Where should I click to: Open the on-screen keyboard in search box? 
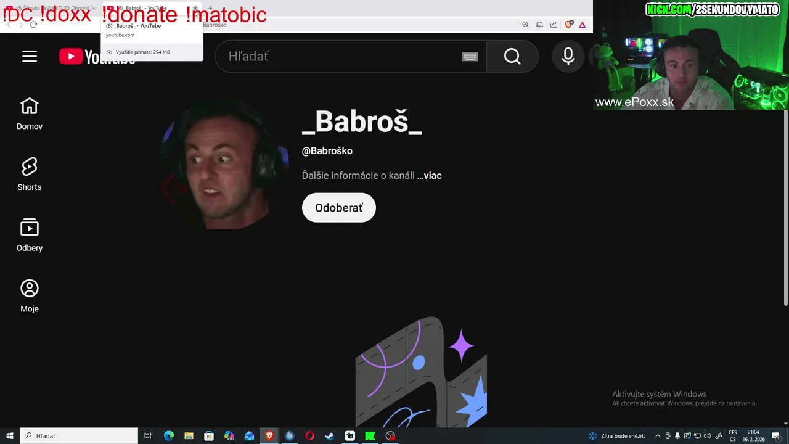tap(470, 57)
